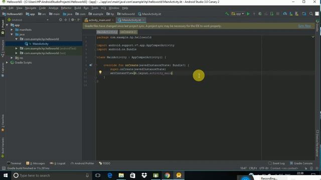The image size is (321, 180).
Task: Open the Refactor menu
Action: pyautogui.click(x=66, y=8)
